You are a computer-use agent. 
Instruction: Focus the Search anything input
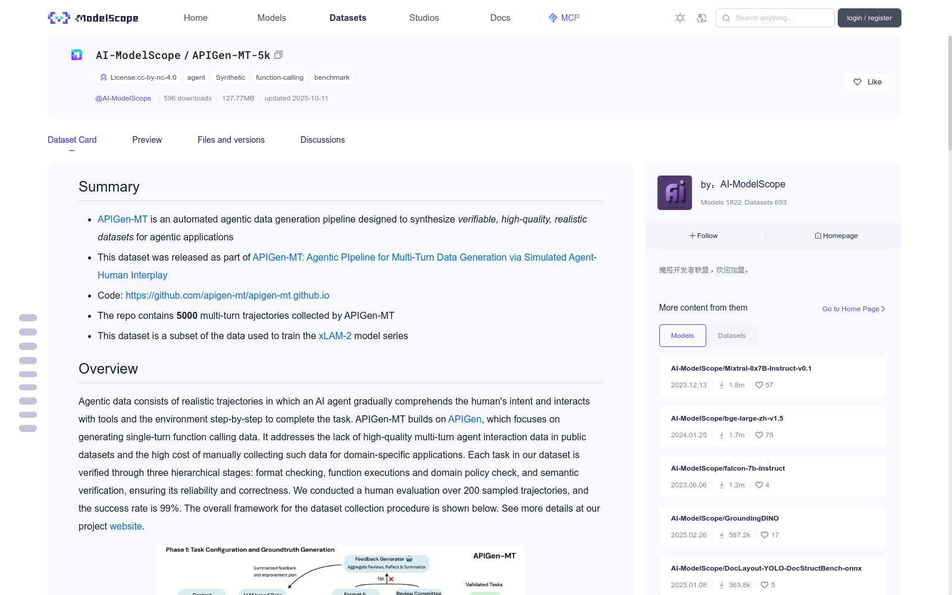click(x=775, y=18)
